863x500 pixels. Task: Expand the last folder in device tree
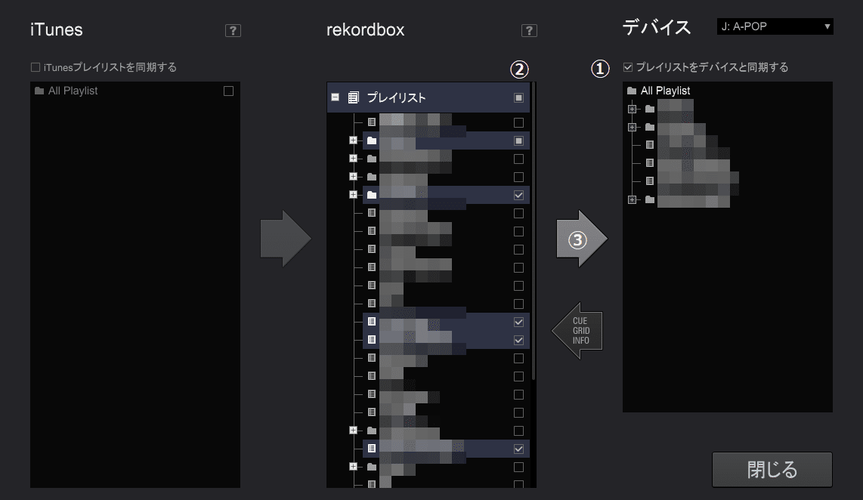coord(632,199)
